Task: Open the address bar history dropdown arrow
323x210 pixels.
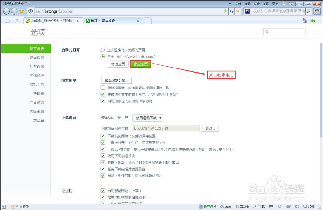Action: click(x=238, y=11)
